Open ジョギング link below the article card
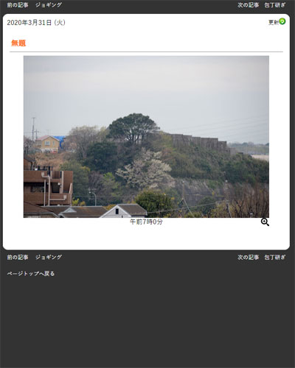This screenshot has width=295, height=368. click(49, 257)
